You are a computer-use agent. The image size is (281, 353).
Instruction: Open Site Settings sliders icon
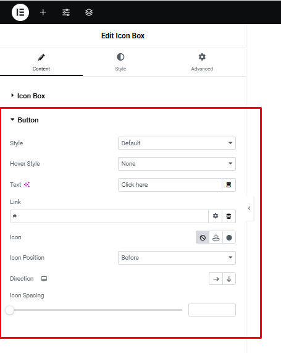pos(66,12)
